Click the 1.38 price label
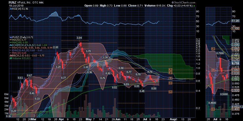Screen dimensions: 243x121 tap(105, 57)
